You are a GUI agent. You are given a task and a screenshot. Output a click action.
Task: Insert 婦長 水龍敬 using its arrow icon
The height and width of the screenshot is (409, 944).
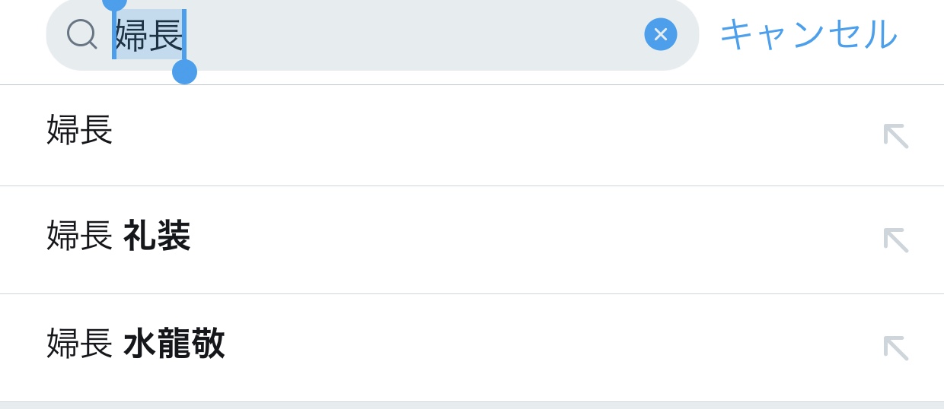click(895, 347)
